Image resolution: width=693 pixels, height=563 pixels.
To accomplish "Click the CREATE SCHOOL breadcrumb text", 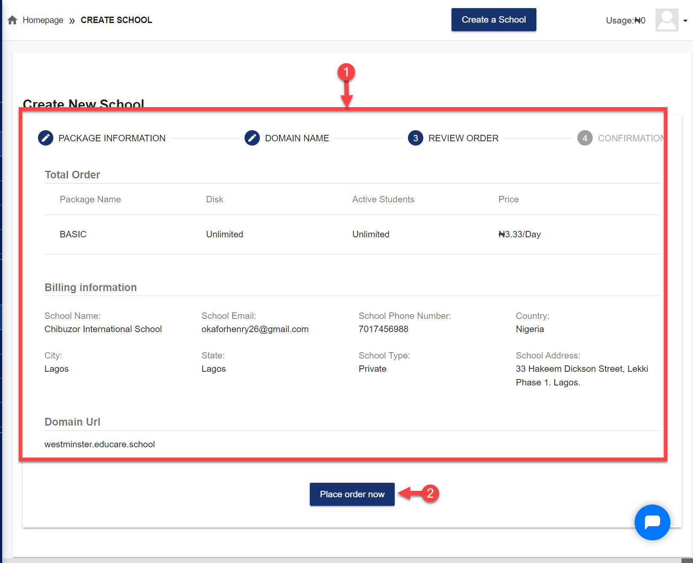I will (x=116, y=20).
